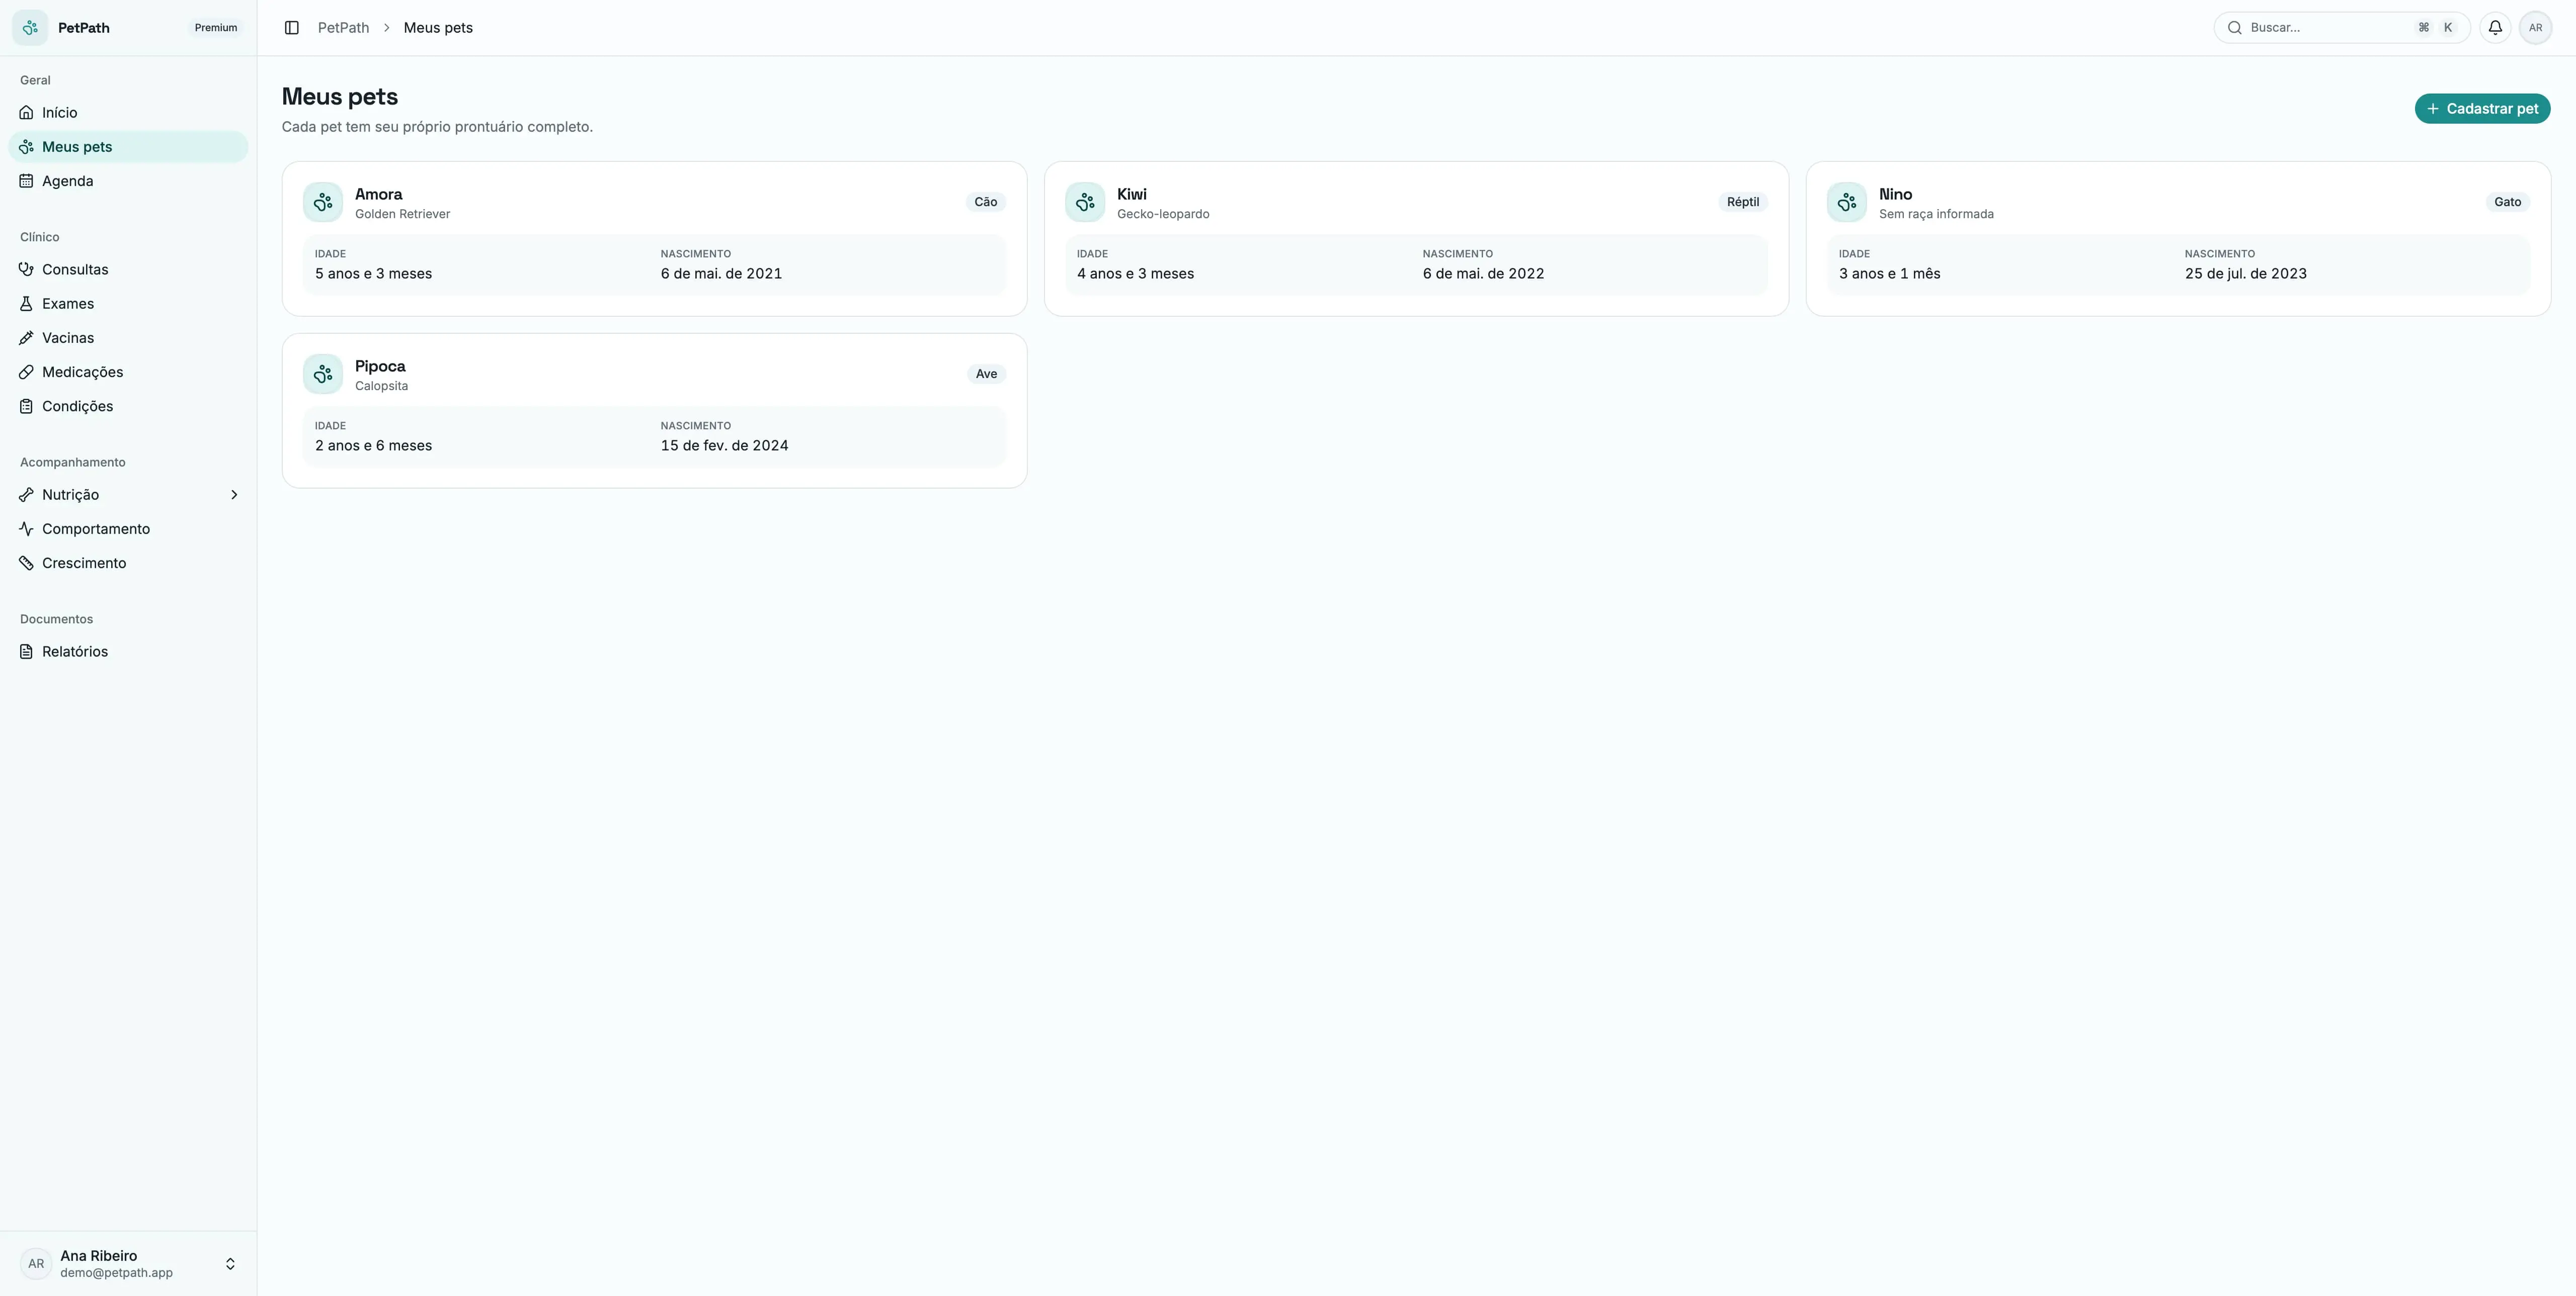Click the Premium plan badge
This screenshot has height=1296, width=2576.
(216, 28)
